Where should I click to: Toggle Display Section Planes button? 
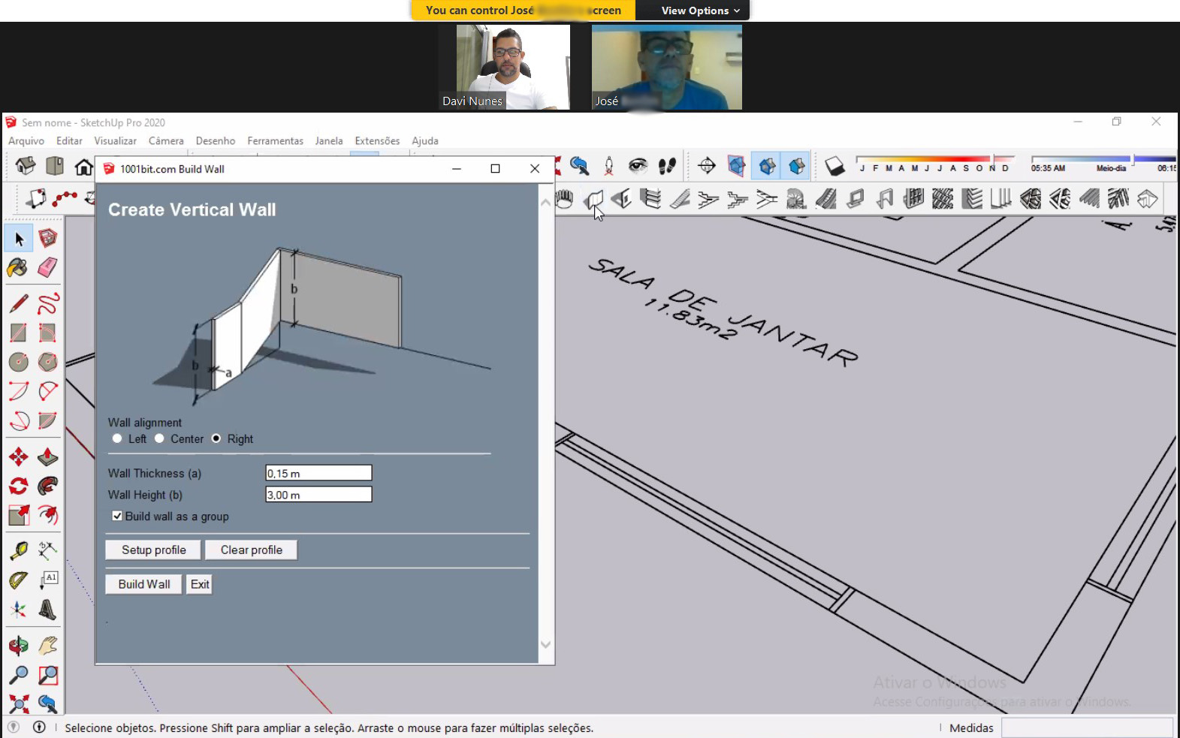pos(737,166)
